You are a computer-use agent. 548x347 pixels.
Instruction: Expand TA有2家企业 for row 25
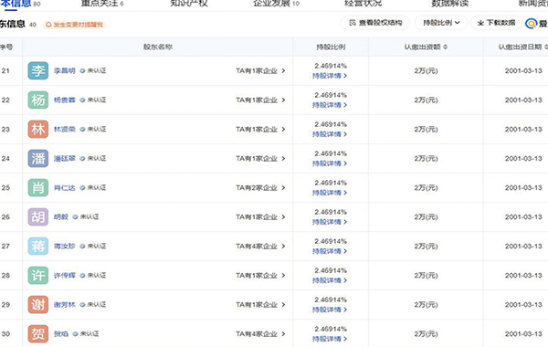pos(260,187)
